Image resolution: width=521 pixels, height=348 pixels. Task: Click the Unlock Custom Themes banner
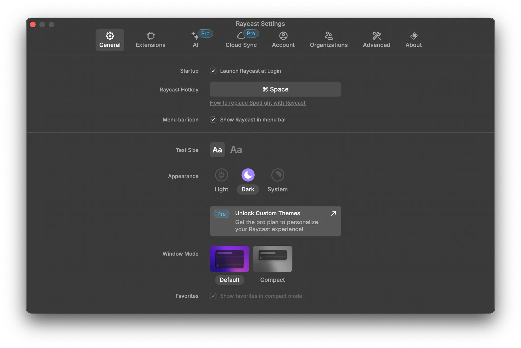(275, 221)
